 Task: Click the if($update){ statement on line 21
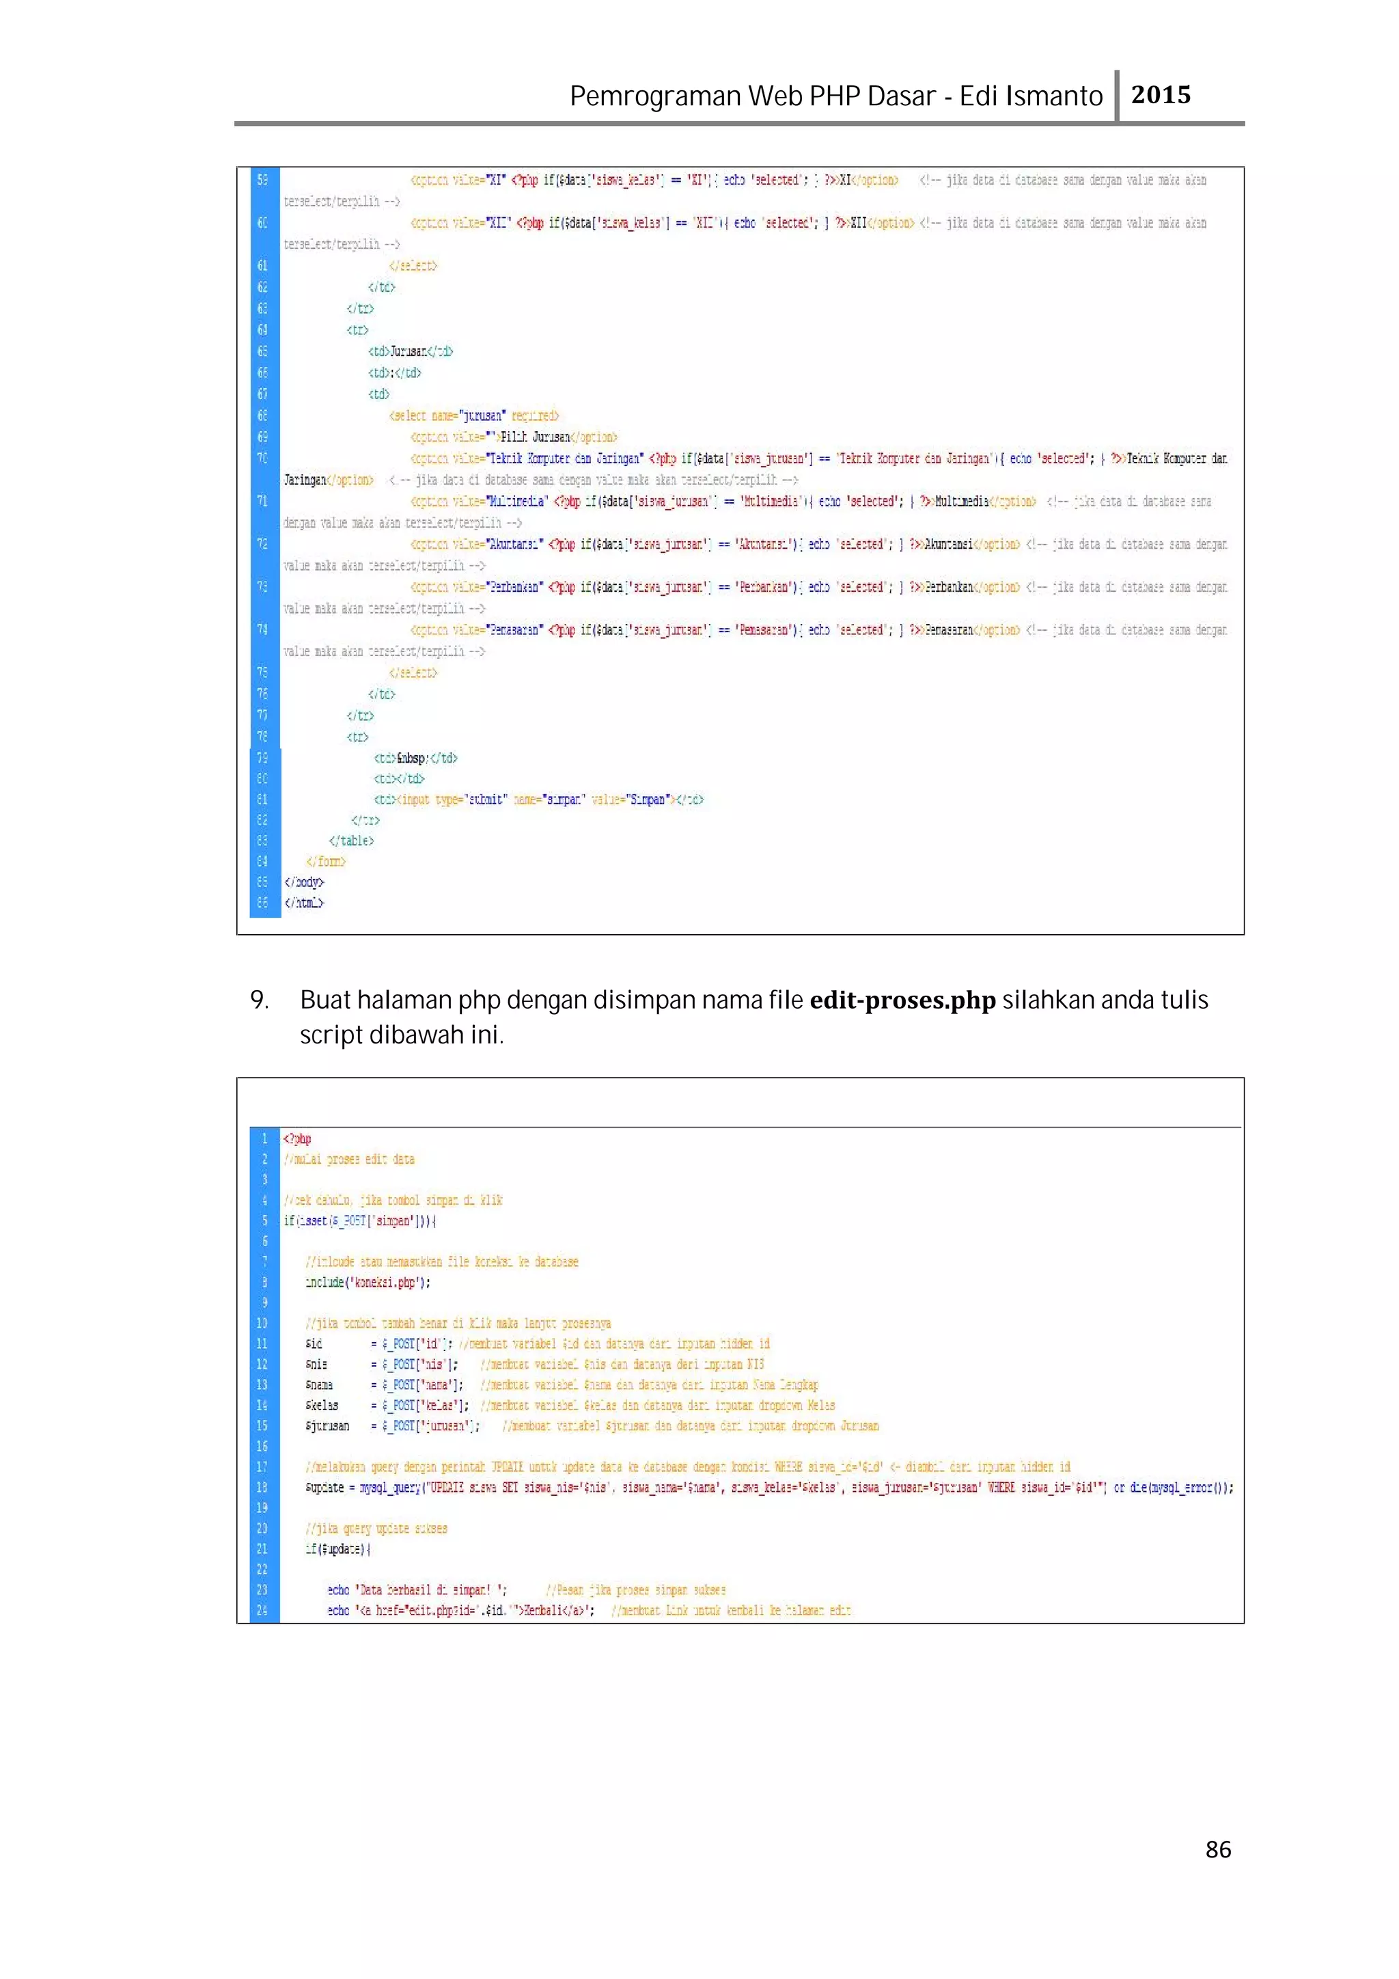[337, 1550]
